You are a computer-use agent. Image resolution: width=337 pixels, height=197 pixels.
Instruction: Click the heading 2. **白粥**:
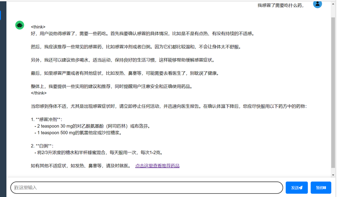(x=42, y=146)
